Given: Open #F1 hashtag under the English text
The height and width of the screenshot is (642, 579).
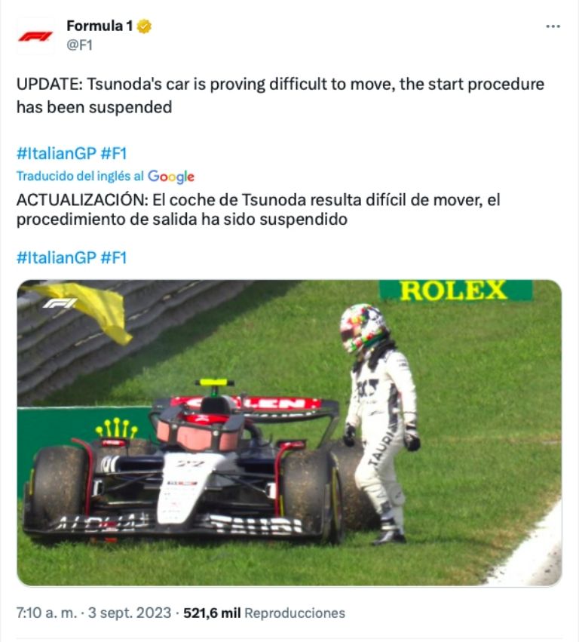Looking at the screenshot, I should click(x=113, y=154).
